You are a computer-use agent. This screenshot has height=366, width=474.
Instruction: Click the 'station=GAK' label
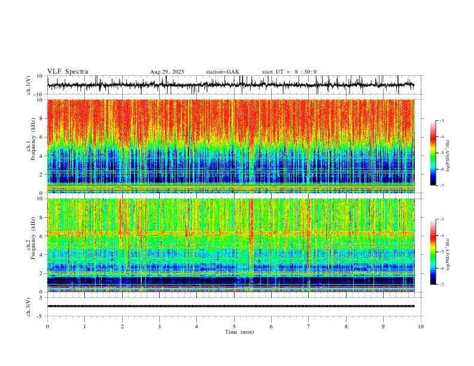222,72
